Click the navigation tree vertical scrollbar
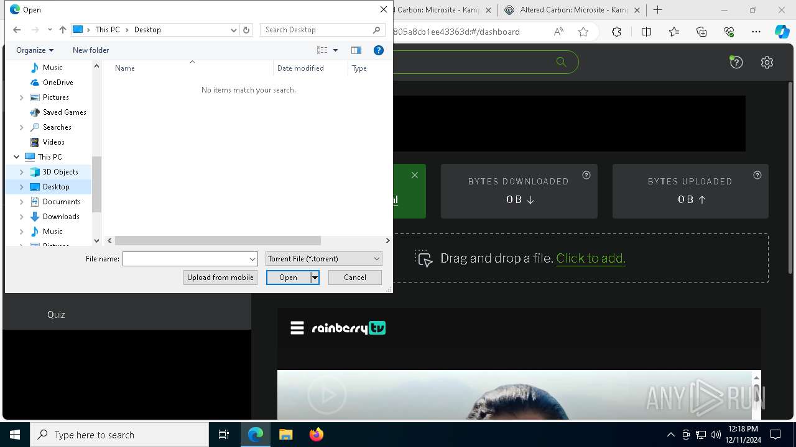Screen dimensions: 796x447 click(96, 184)
